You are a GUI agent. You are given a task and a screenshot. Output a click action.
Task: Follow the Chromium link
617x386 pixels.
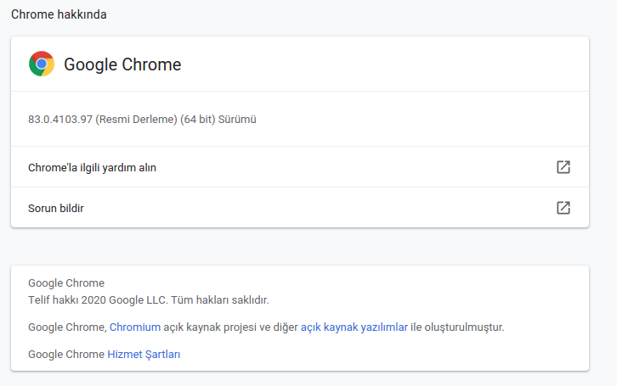point(135,327)
